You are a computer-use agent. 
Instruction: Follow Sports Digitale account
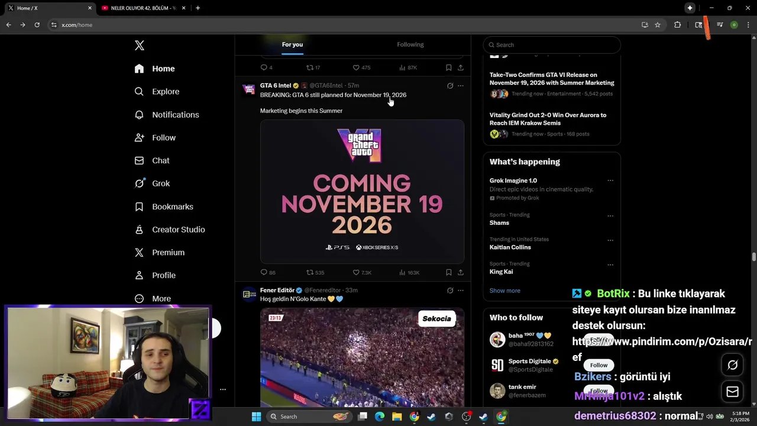pos(599,365)
